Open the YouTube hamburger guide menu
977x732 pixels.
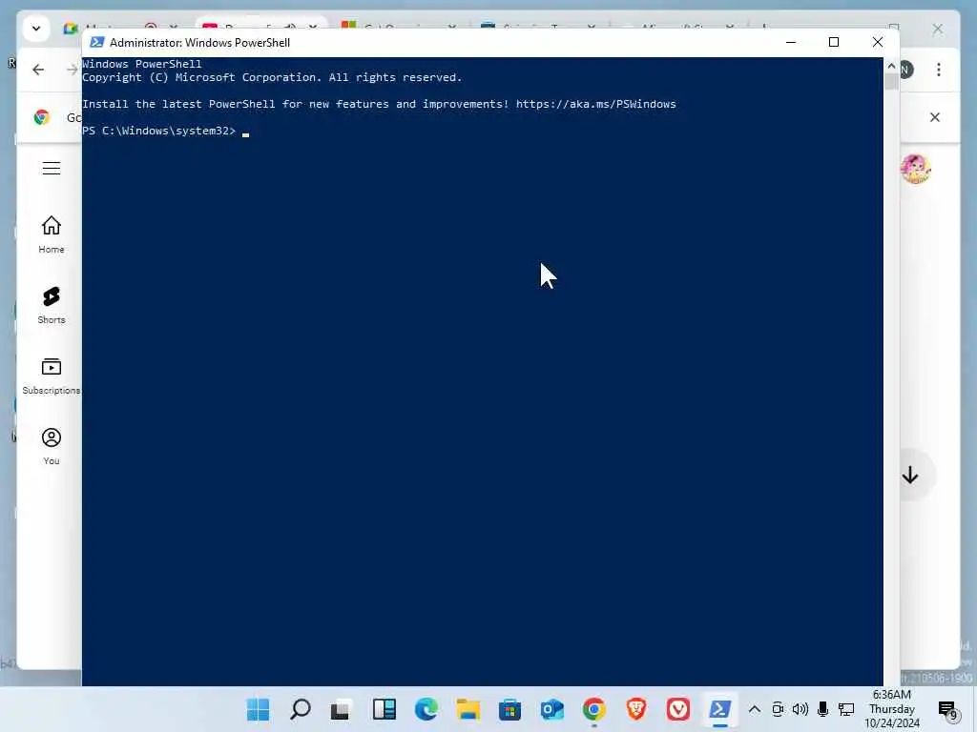52,168
